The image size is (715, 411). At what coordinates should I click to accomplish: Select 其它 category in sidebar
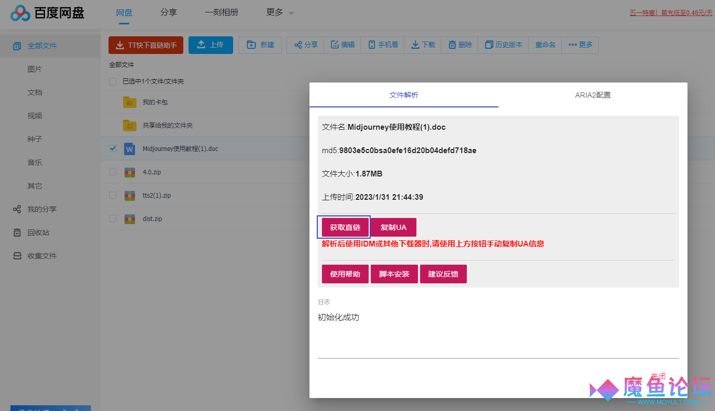35,186
